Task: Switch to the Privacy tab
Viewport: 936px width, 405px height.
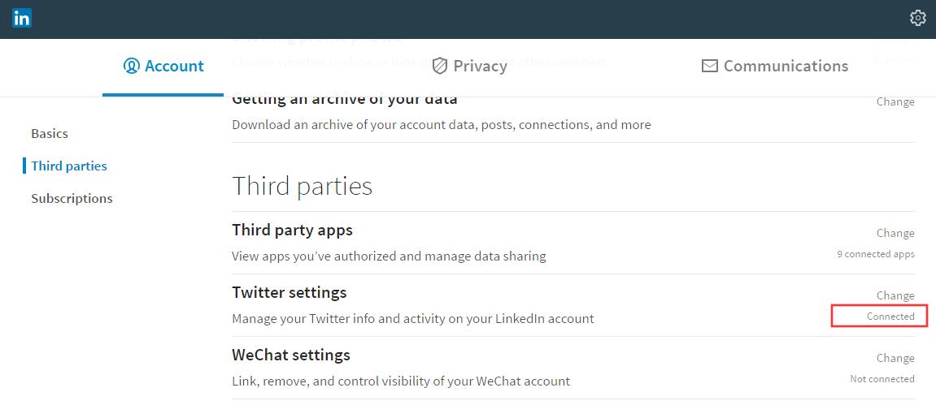Action: 470,66
